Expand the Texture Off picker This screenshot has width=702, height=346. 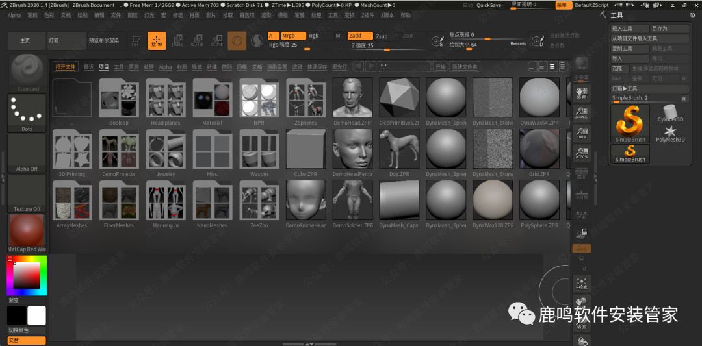point(27,193)
